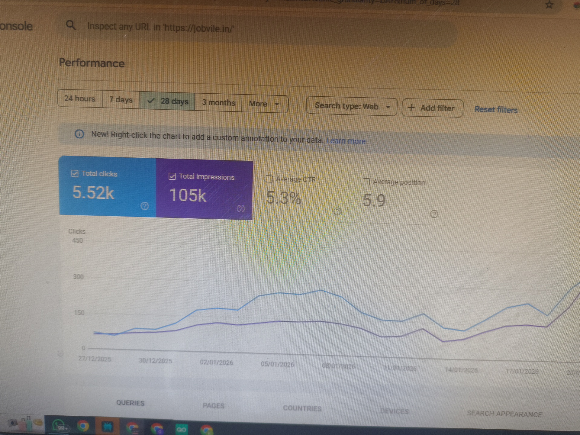Uncheck the Total impressions checkbox
The height and width of the screenshot is (435, 580).
[x=172, y=176]
